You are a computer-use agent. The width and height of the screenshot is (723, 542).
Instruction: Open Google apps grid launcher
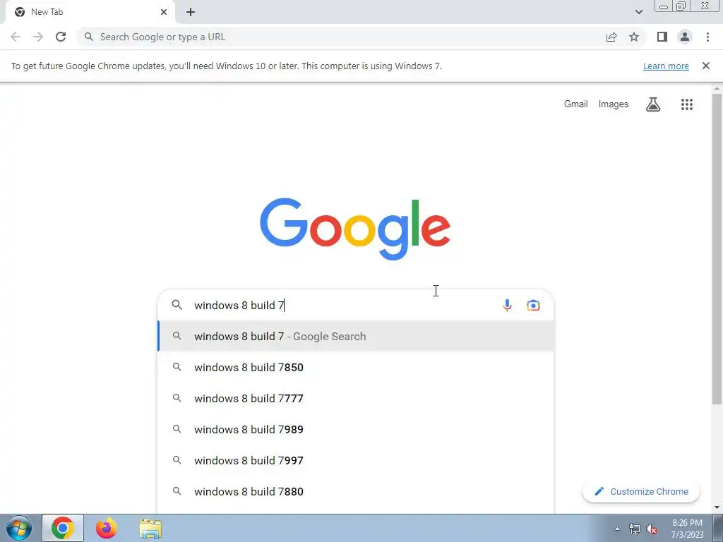(686, 104)
